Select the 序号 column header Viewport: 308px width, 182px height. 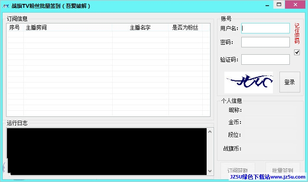pos(15,27)
